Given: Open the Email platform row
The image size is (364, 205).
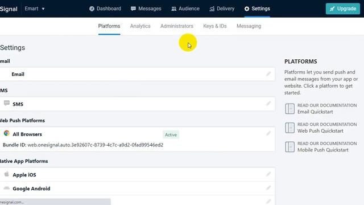Looking at the screenshot, I should pyautogui.click(x=138, y=74).
